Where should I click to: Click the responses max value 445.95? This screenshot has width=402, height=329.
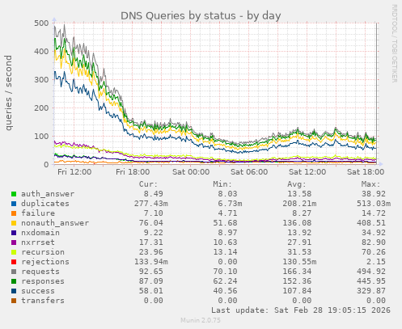coord(371,281)
